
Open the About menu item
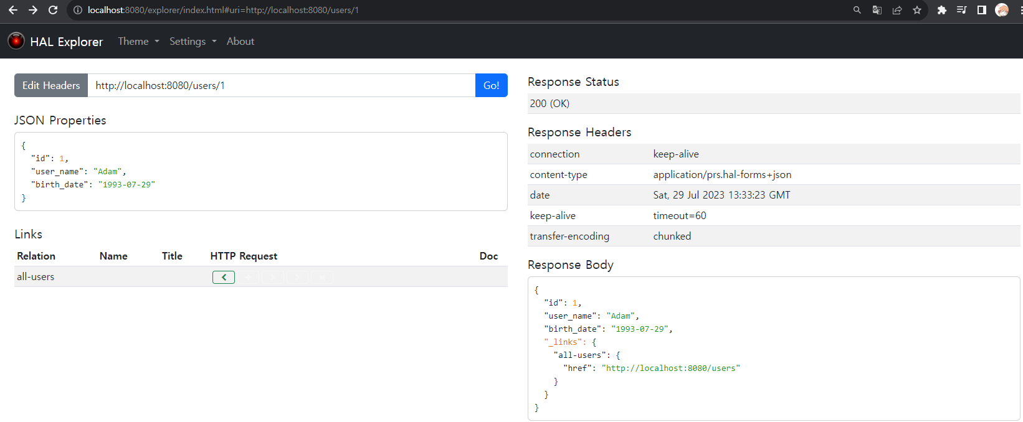(240, 41)
